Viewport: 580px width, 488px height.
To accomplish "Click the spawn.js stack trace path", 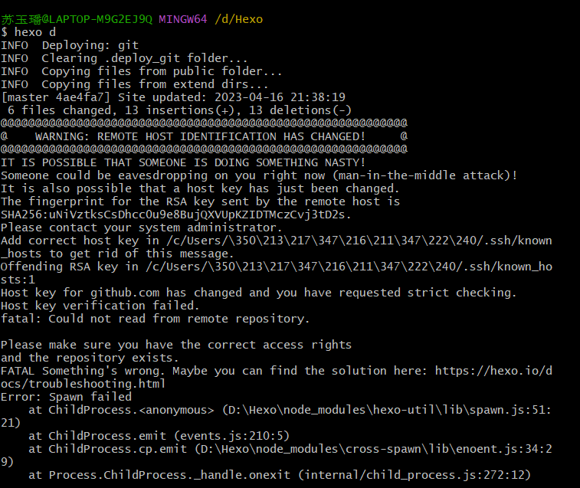I will click(x=387, y=410).
